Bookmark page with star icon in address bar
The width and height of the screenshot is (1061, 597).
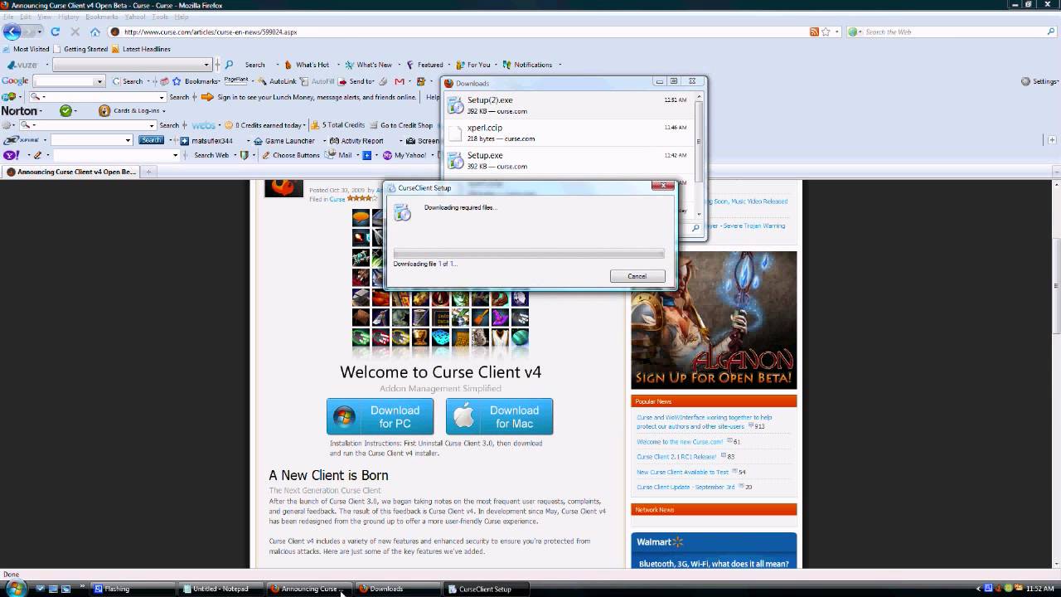[827, 32]
